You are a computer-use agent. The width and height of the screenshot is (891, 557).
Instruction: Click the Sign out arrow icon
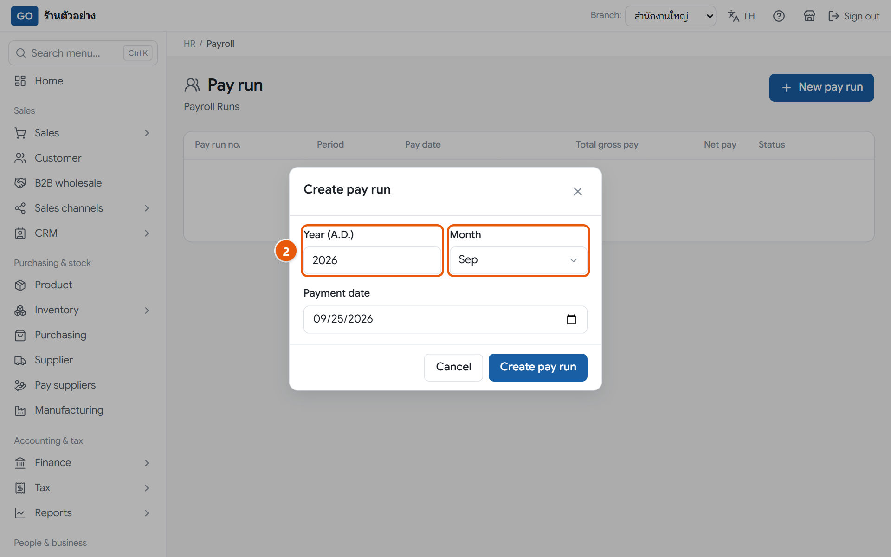(834, 16)
